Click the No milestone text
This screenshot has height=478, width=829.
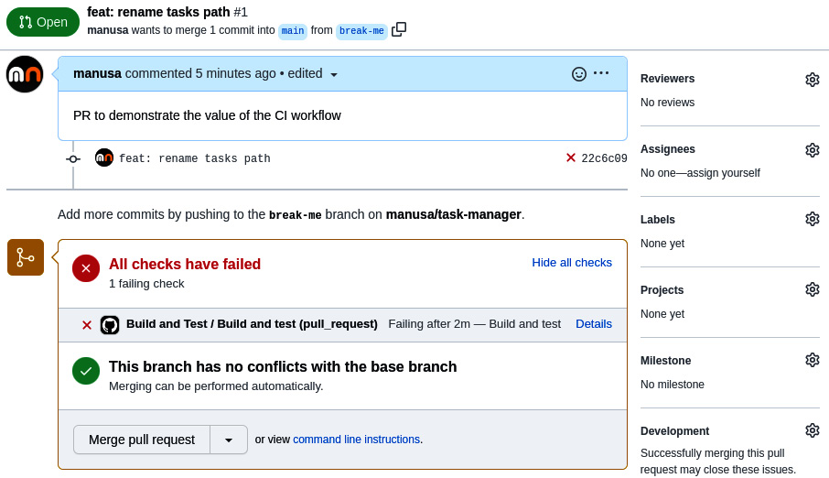(673, 385)
